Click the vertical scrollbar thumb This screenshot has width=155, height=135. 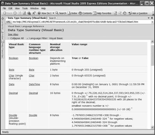pos(153,56)
